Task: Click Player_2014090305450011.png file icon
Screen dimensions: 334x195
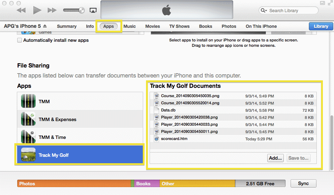Action: [156, 132]
